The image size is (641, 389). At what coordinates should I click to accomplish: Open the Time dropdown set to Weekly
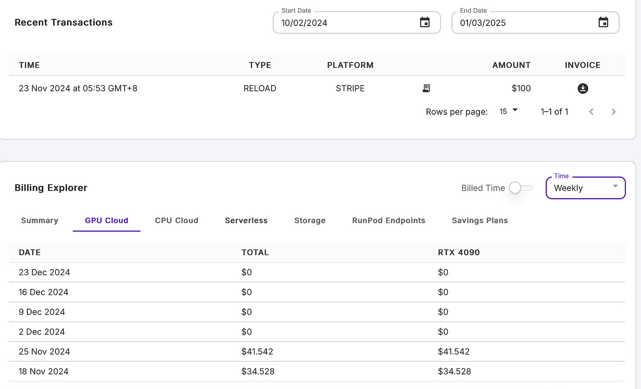point(586,188)
